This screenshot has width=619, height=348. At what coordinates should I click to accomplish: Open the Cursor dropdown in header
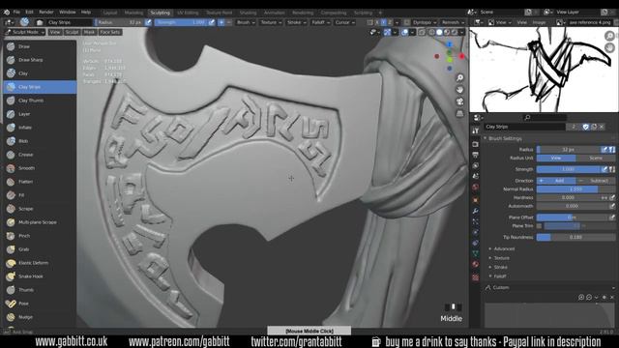344,22
